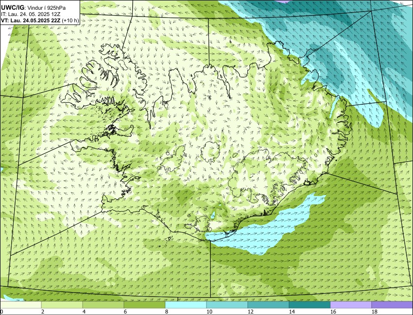This screenshot has width=413, height=315.
Task: Click the legend tick label '10'
Action: coord(209,312)
